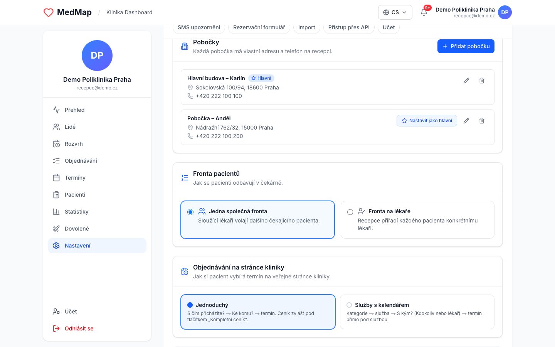Open Rozvrh in the sidebar
The height and width of the screenshot is (347, 555).
pyautogui.click(x=97, y=144)
